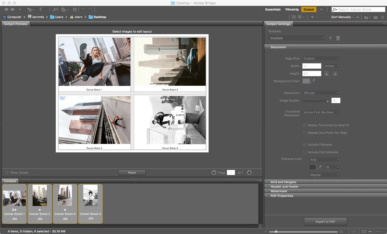The width and height of the screenshot is (387, 234).
Task: Set page to portrait orientation icon
Action: 327,74
